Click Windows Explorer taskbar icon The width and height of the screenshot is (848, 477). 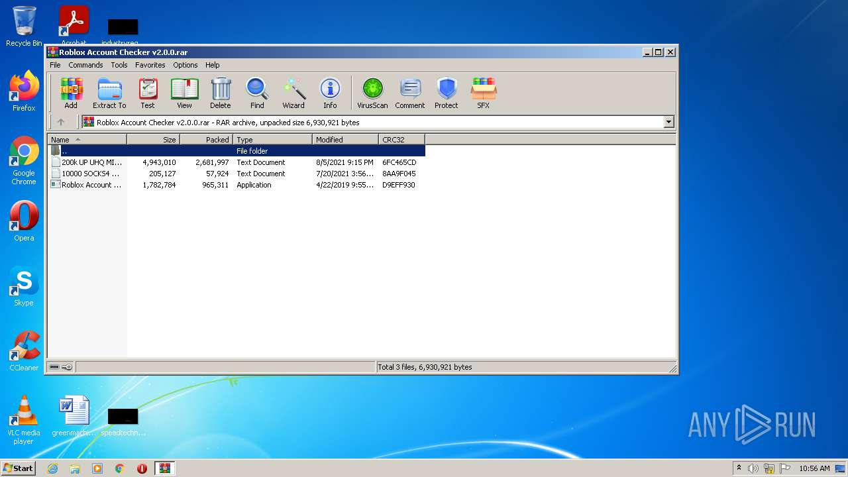(x=75, y=468)
